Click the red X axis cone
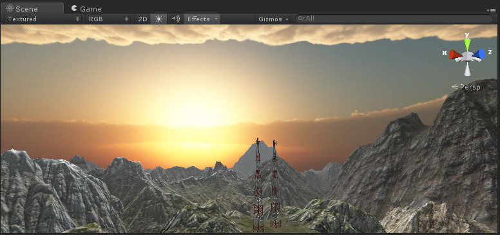Image resolution: width=500 pixels, height=235 pixels. (x=456, y=55)
